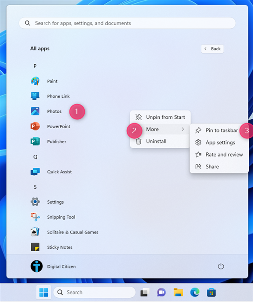The image size is (253, 302).
Task: Open PowerPoint via its icon
Action: 35,126
